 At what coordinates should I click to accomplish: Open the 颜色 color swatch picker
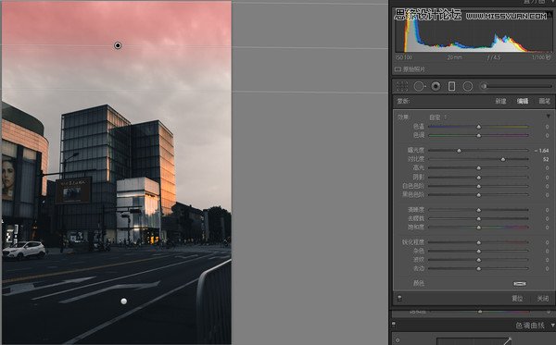click(x=520, y=283)
